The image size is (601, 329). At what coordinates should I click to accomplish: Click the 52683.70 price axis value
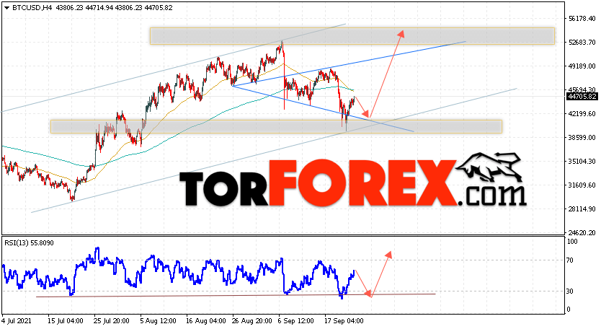pyautogui.click(x=582, y=43)
